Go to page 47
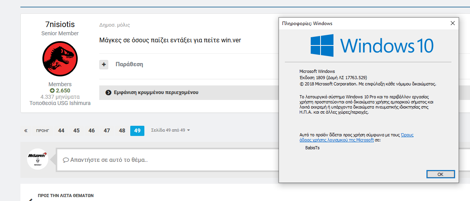Screen dimensions: 470x201 pos(107,130)
